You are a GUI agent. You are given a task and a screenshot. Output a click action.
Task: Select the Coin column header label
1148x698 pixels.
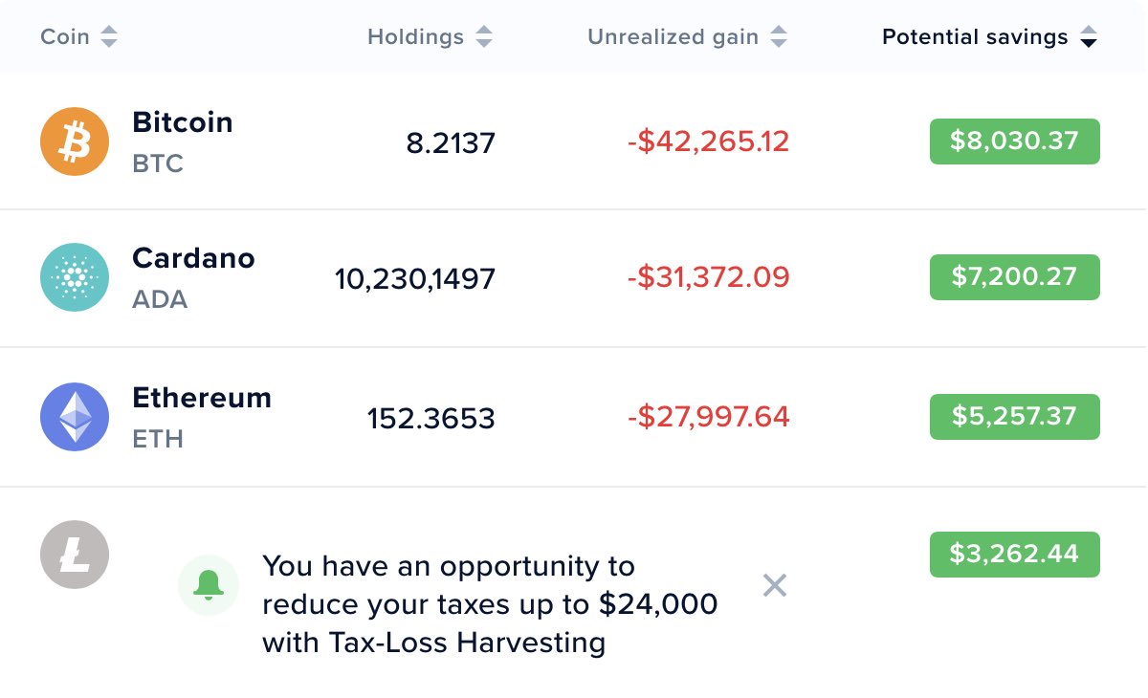coord(65,37)
